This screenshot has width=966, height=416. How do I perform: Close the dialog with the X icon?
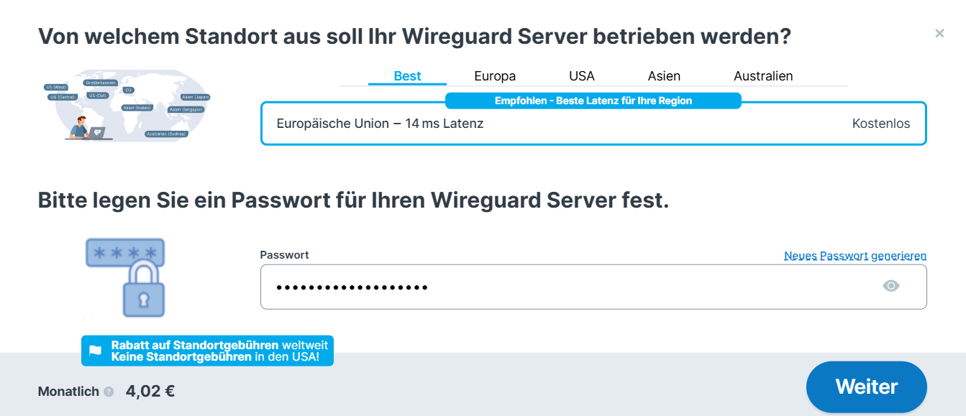[939, 33]
